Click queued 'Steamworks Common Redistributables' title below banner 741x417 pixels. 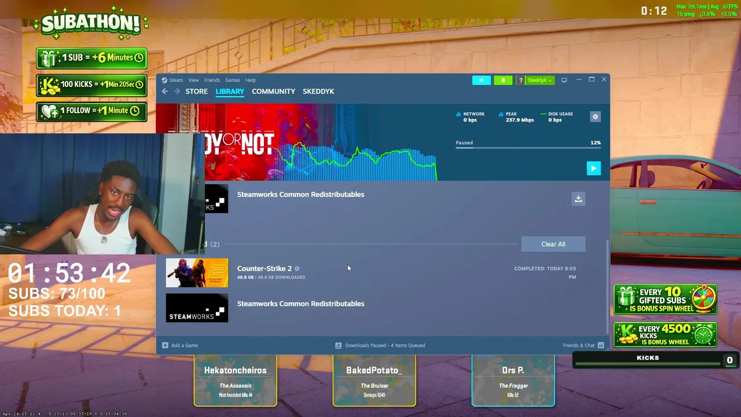coord(300,194)
